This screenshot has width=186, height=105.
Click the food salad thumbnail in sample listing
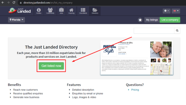[x=164, y=61]
